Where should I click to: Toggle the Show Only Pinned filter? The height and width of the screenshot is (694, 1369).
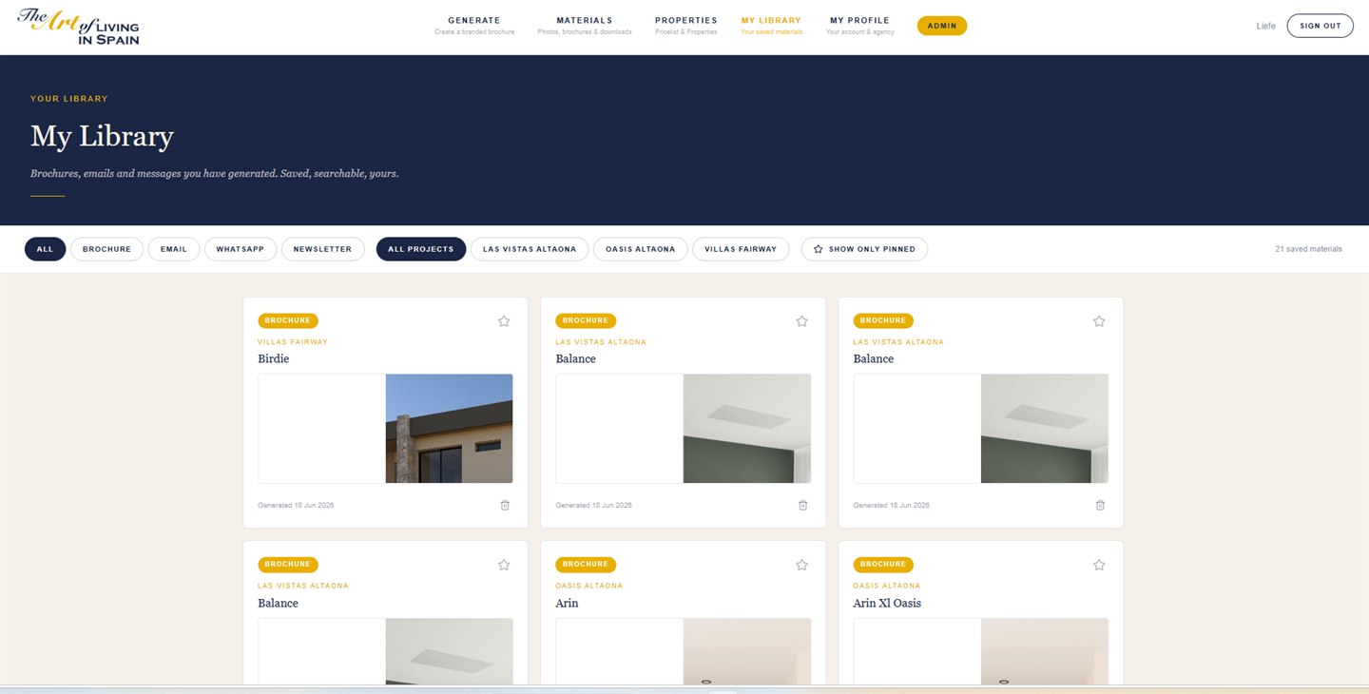click(864, 249)
